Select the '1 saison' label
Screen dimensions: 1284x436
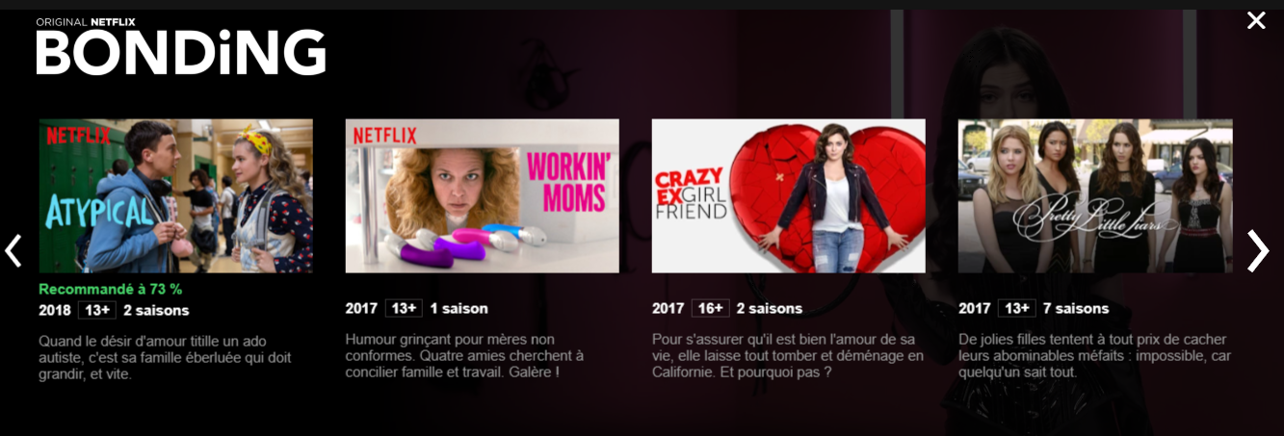coord(459,308)
